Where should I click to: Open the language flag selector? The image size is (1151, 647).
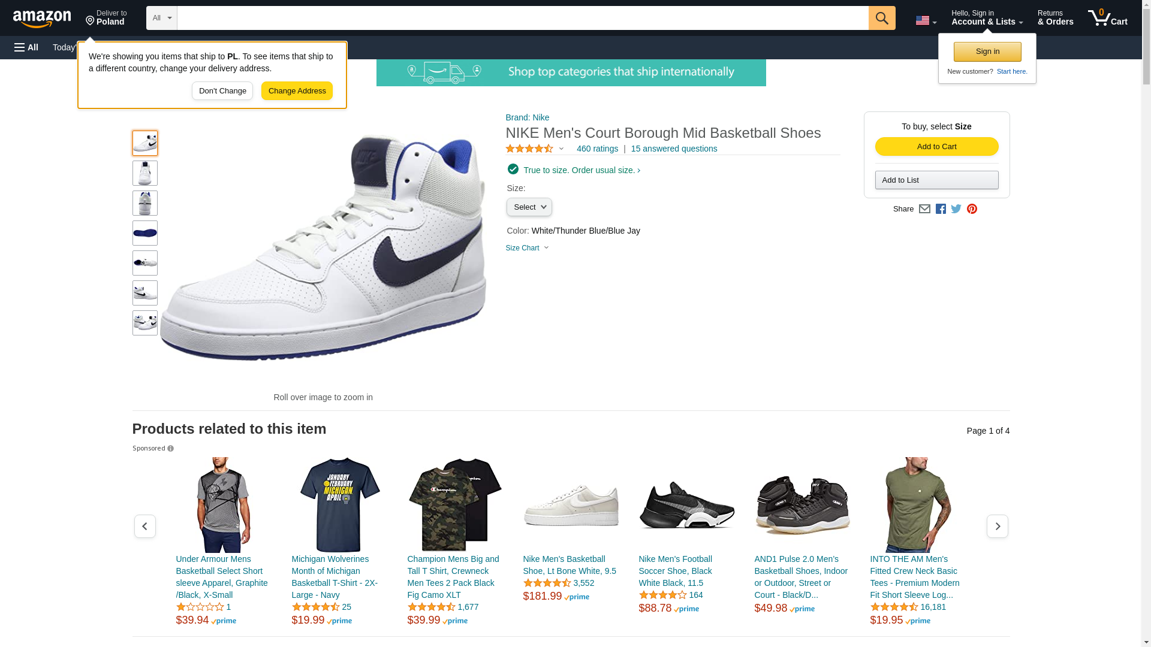[x=926, y=20]
